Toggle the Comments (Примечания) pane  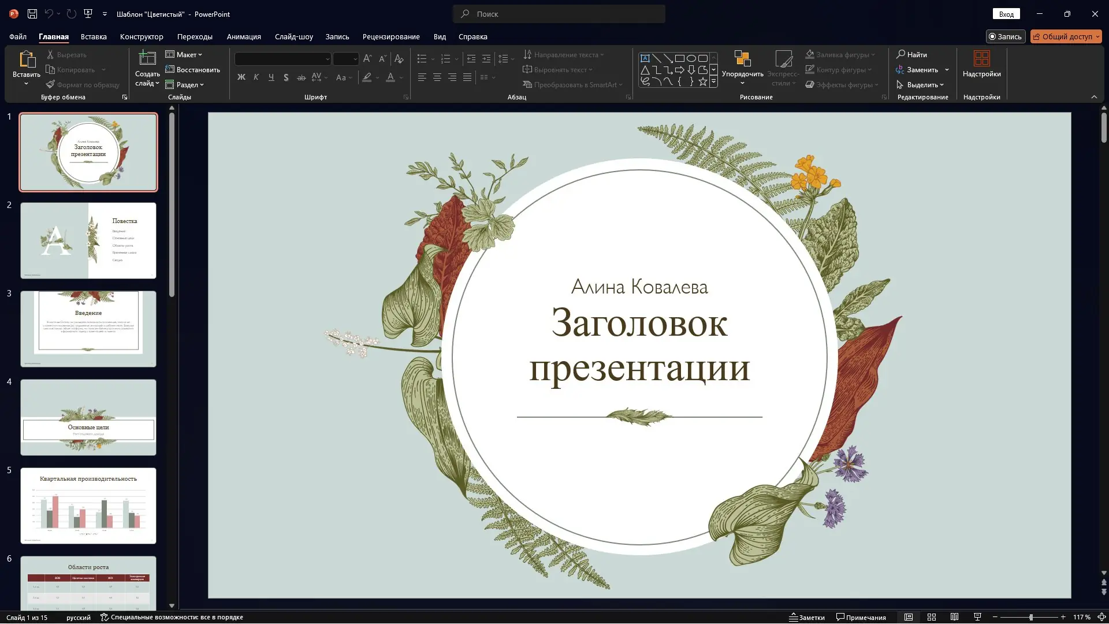pos(861,617)
